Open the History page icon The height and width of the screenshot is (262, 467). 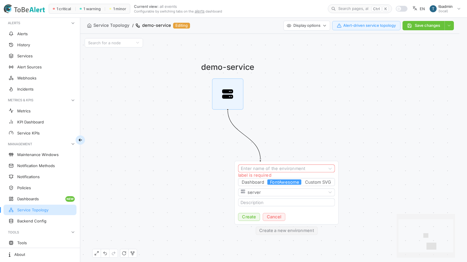[11, 45]
